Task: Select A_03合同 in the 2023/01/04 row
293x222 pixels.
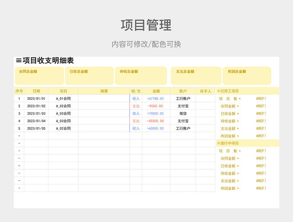Action: pos(63,121)
